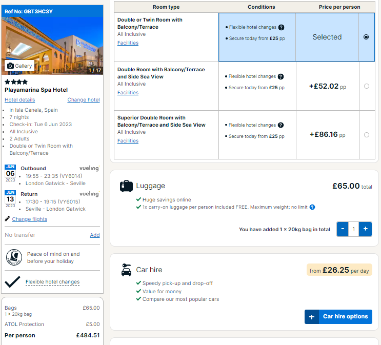Click the Vueling logo on Outbound flight
381x345 pixels.
click(89, 168)
